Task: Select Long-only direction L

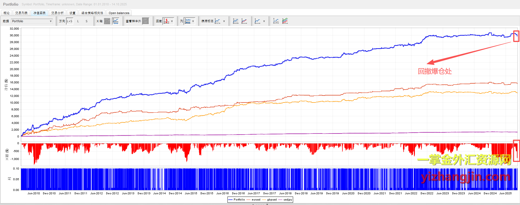Action: pos(78,21)
